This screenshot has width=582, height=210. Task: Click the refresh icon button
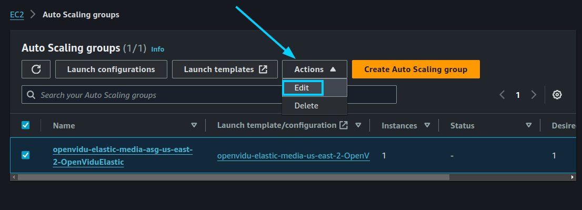click(x=36, y=69)
